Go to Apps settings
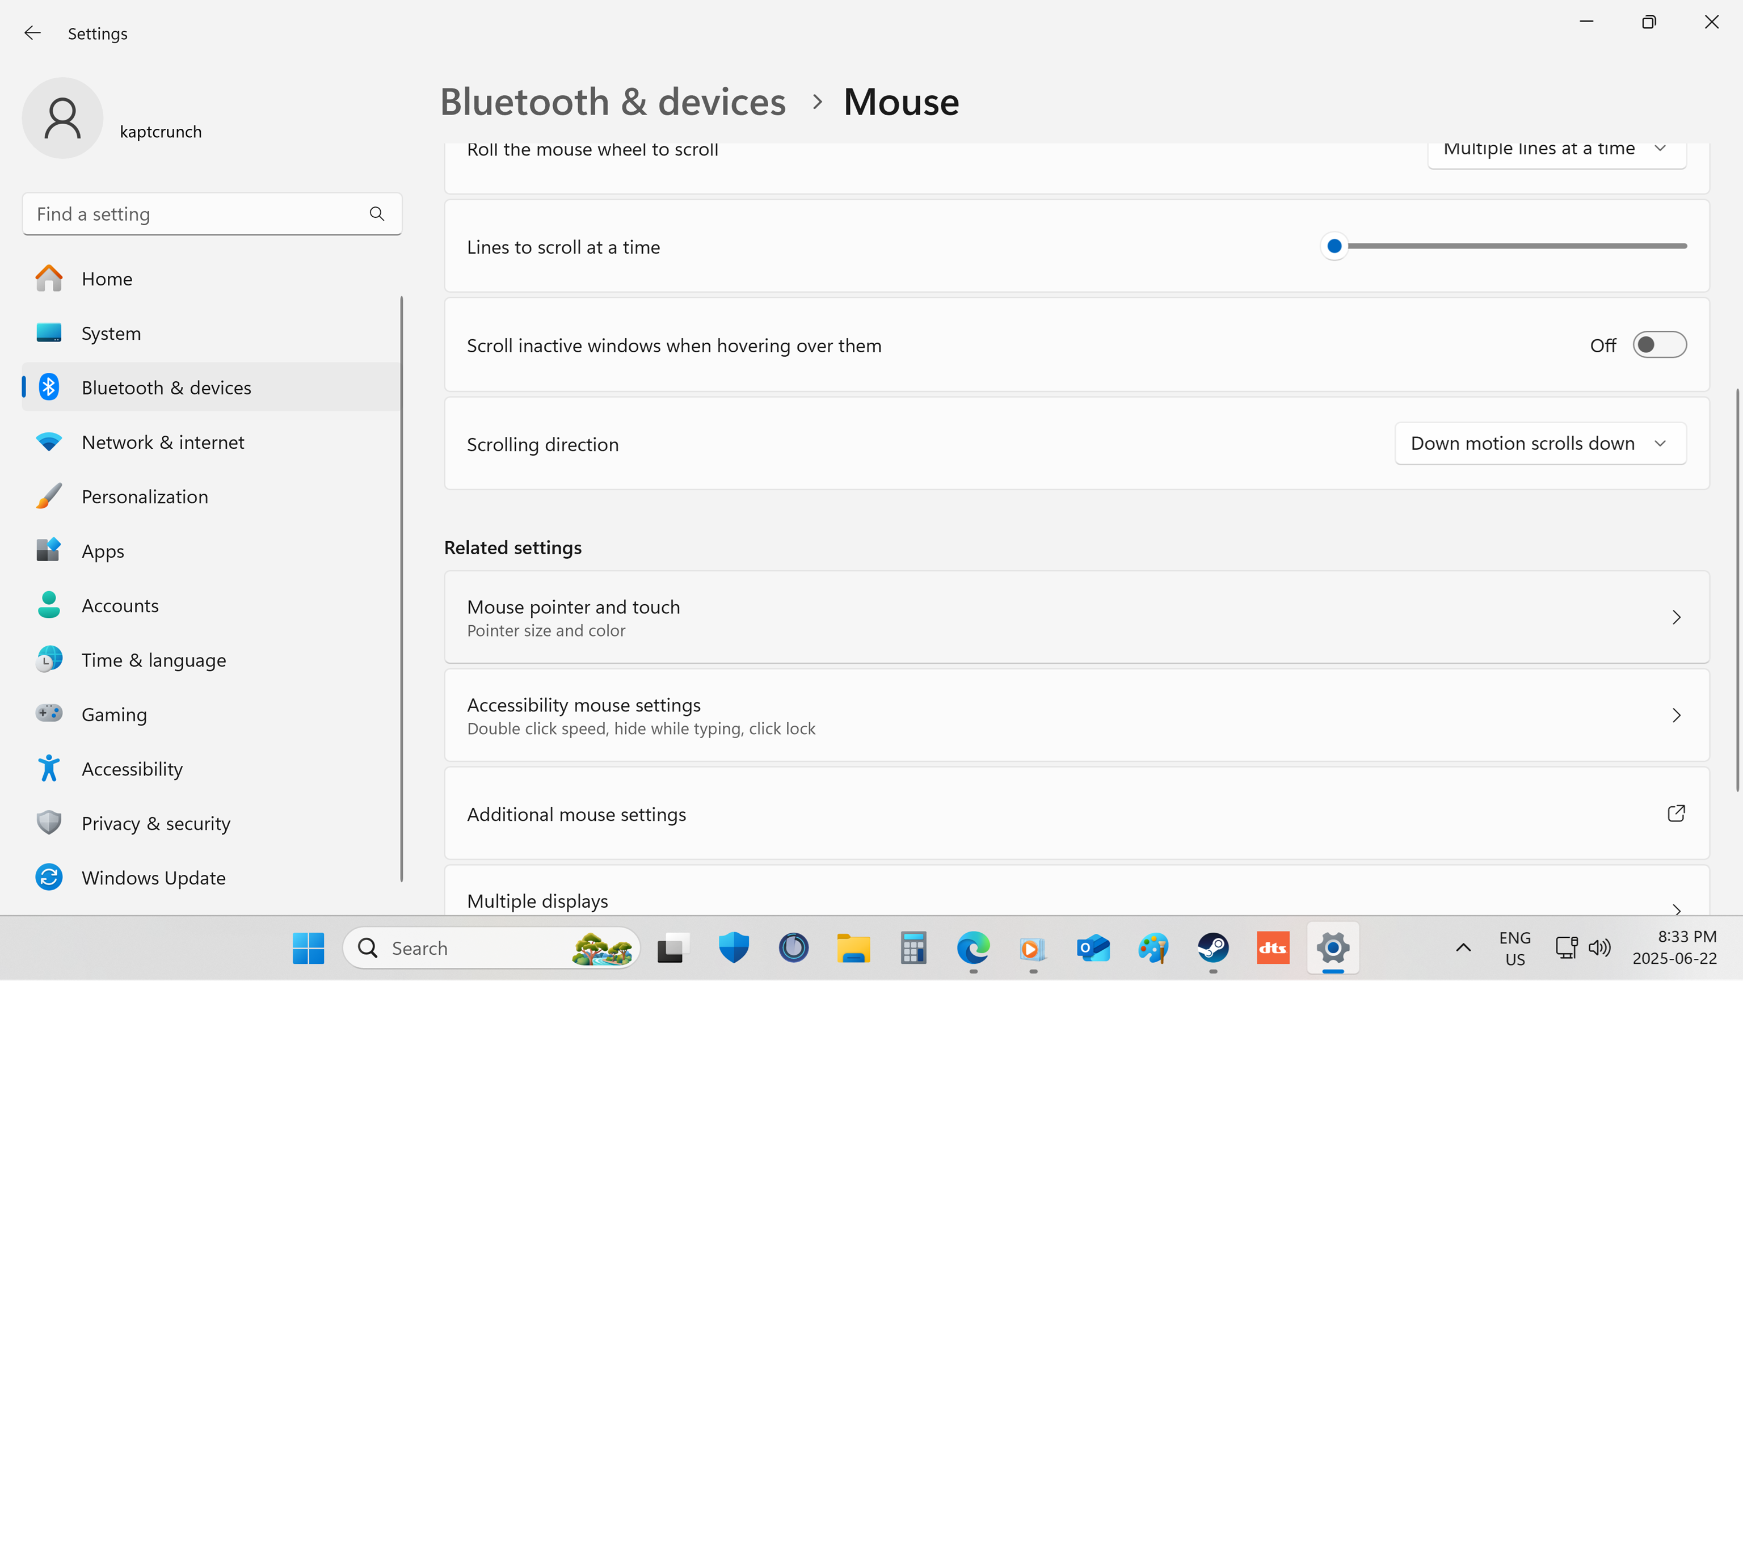Image resolution: width=1743 pixels, height=1559 pixels. point(210,551)
